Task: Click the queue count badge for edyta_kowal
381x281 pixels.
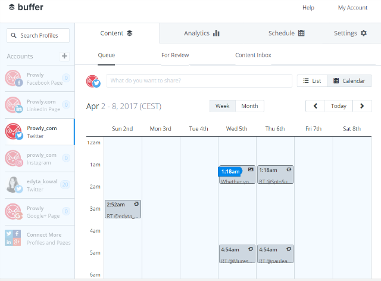Action: tap(65, 184)
